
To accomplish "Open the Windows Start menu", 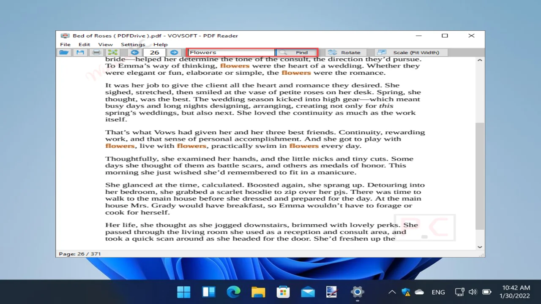I will coord(184,292).
